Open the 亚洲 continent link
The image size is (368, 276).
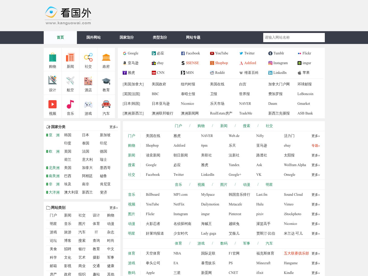point(54,135)
